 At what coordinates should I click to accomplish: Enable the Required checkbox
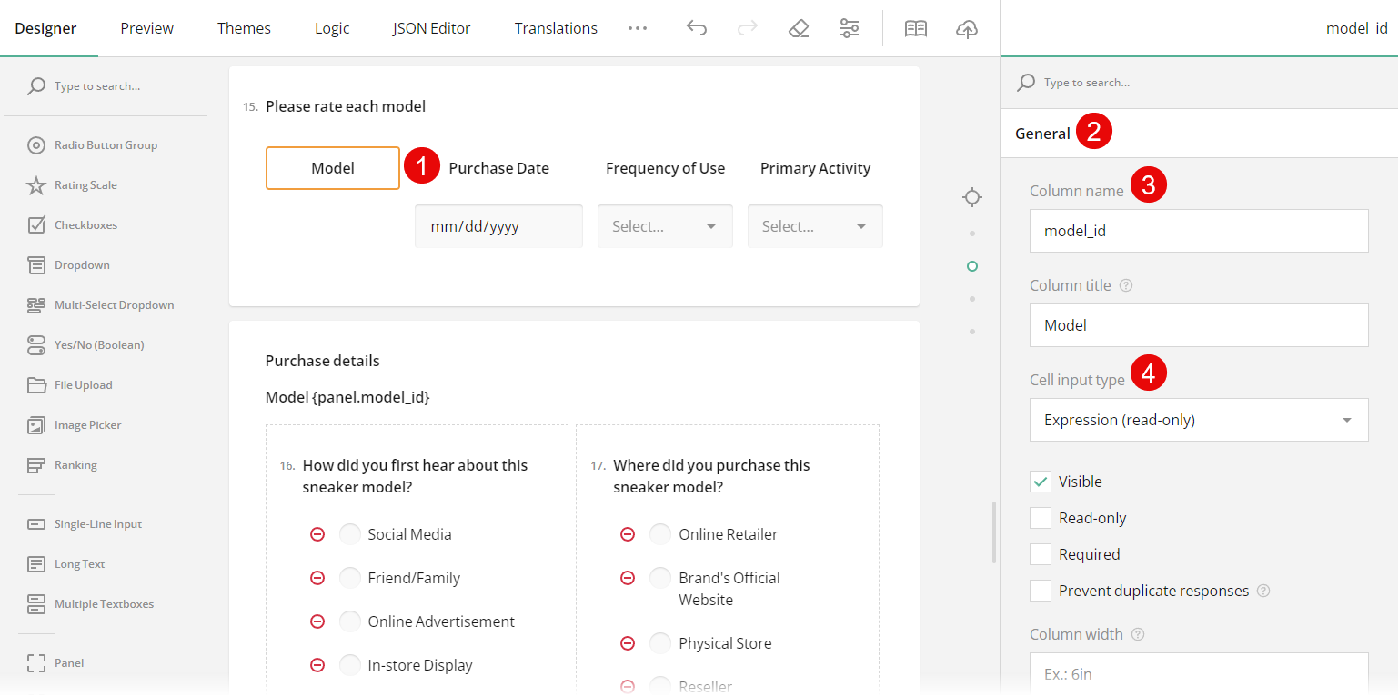coord(1041,554)
